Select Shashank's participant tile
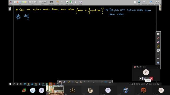The height and width of the screenshot is (95, 170). tap(143, 90)
